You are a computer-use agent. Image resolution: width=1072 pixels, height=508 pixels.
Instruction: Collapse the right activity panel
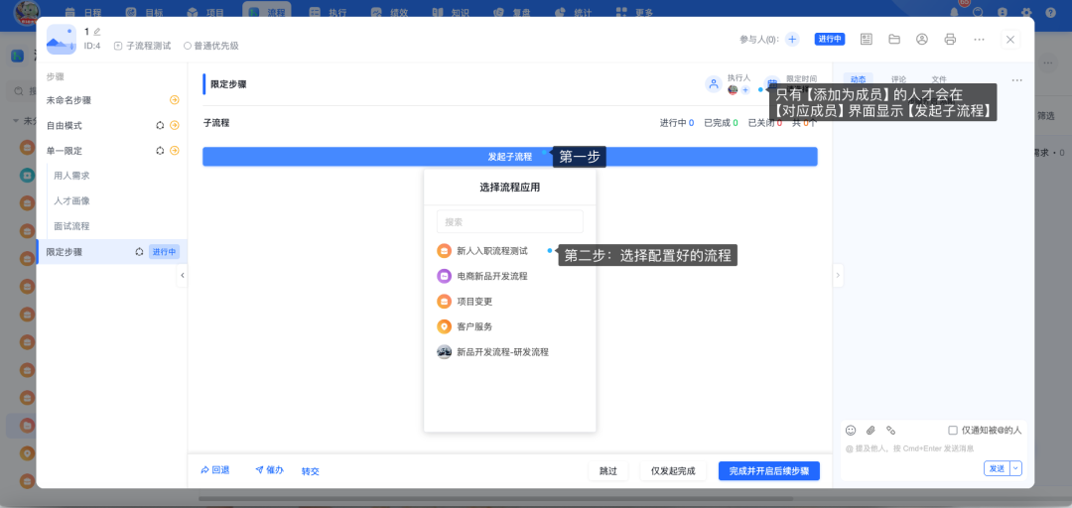838,275
